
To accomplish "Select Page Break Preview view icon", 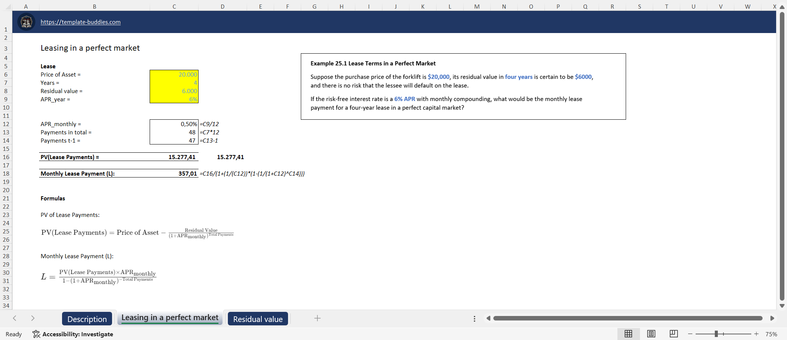I will [x=673, y=334].
